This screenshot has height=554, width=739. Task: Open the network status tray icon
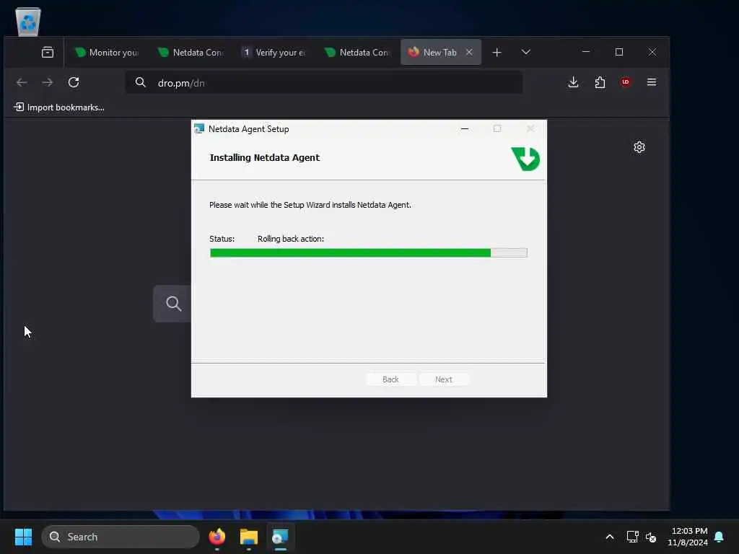632,537
